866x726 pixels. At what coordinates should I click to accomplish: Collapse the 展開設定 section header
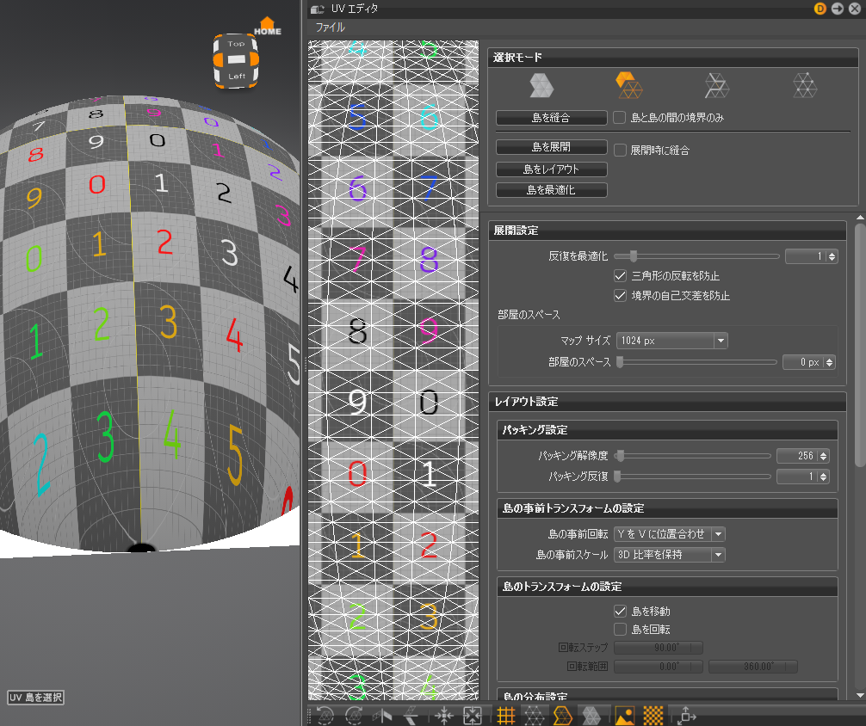pos(667,231)
